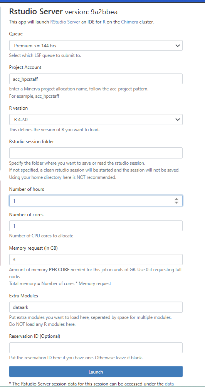
Task: Click the Memory request (in GB) label
Action: (34, 248)
